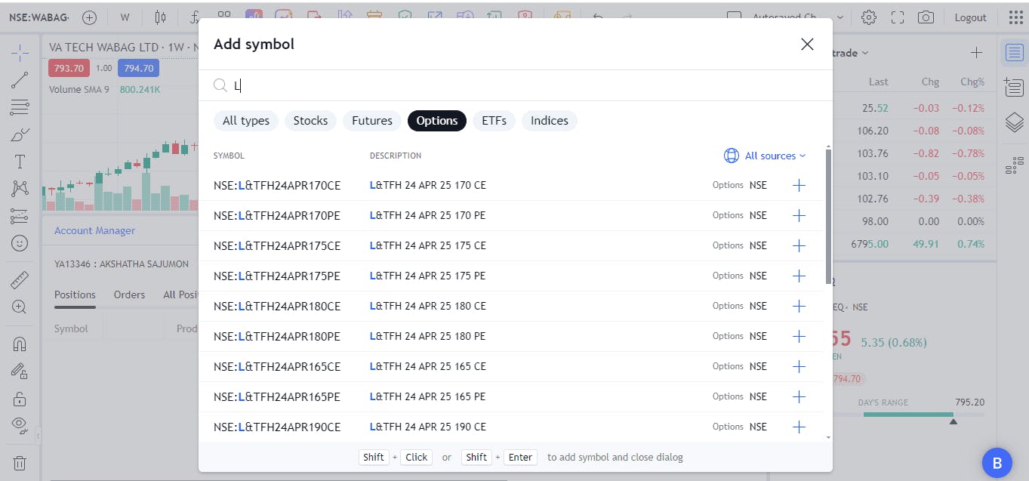The width and height of the screenshot is (1029, 481).
Task: Open the emoji icons tool
Action: click(20, 243)
